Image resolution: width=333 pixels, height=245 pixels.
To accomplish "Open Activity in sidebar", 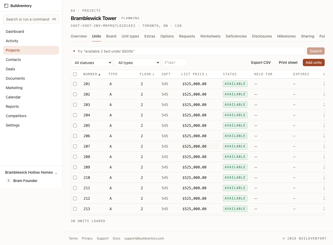I will (x=31, y=41).
